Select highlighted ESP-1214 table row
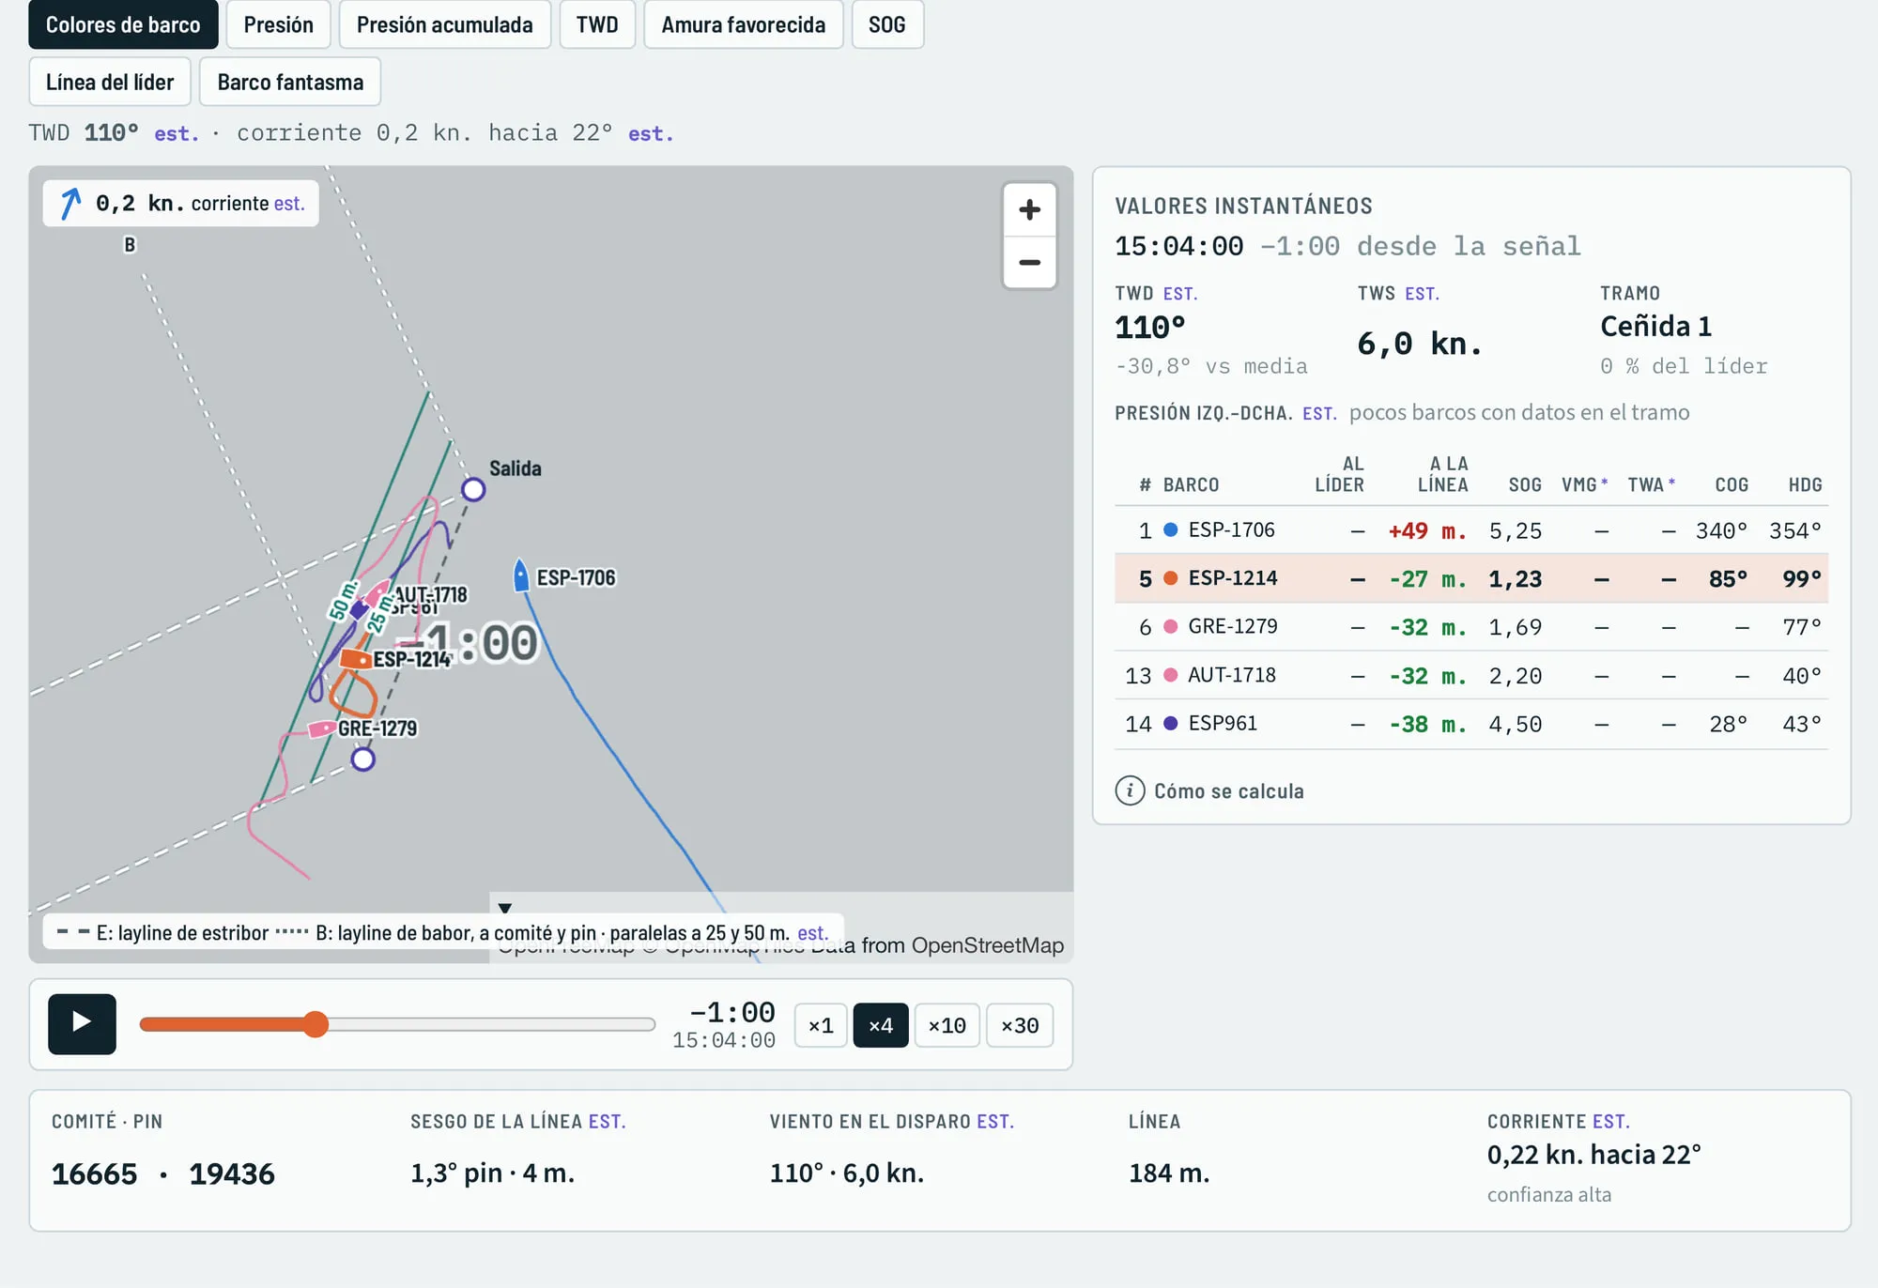Image resolution: width=1878 pixels, height=1288 pixels. tap(1471, 578)
